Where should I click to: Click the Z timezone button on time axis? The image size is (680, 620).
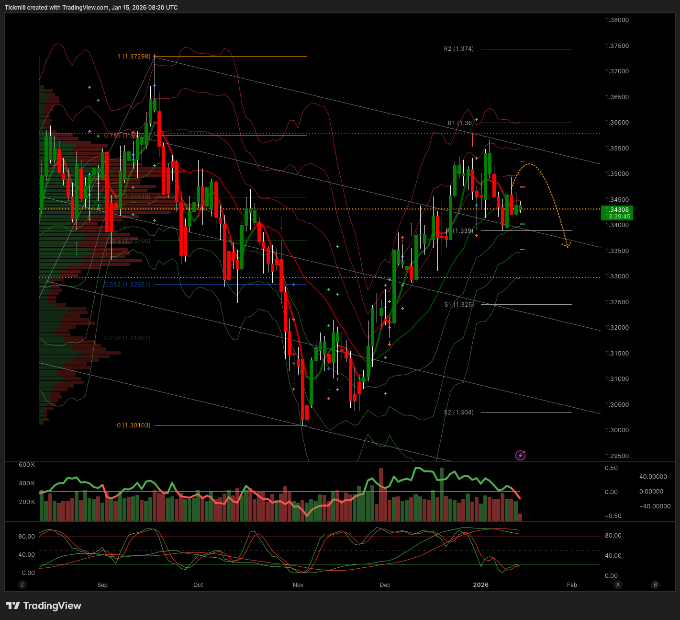(22, 585)
